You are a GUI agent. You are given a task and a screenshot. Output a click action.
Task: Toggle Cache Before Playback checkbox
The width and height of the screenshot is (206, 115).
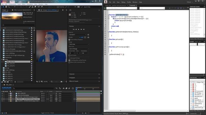tap(69, 40)
